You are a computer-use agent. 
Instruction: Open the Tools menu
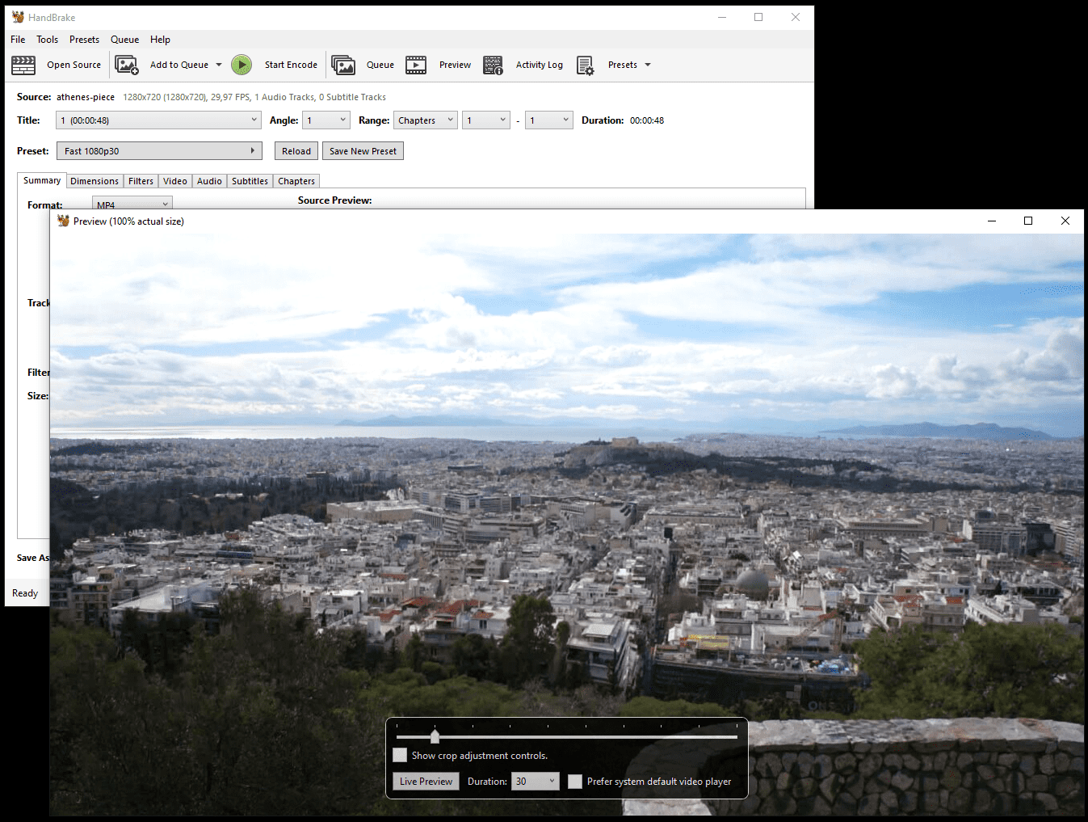click(x=48, y=40)
